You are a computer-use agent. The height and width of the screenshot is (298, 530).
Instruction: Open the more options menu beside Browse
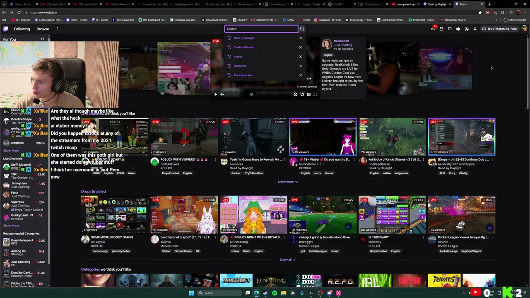[x=57, y=29]
